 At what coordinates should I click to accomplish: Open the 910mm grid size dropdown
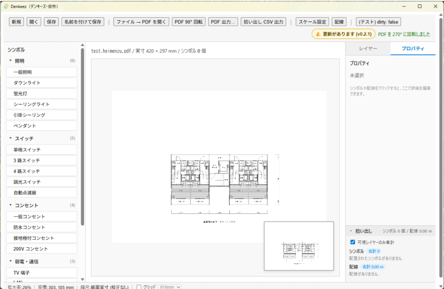tap(170, 287)
